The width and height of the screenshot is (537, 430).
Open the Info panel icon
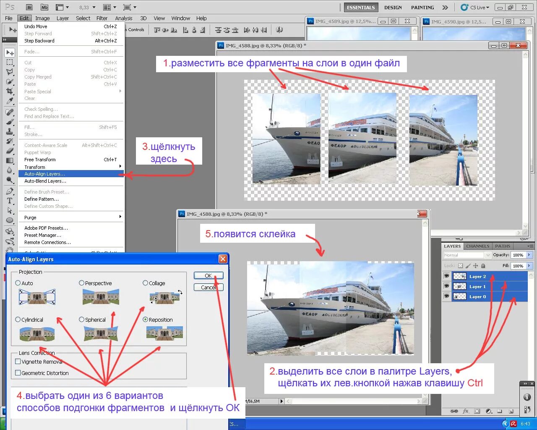(527, 397)
